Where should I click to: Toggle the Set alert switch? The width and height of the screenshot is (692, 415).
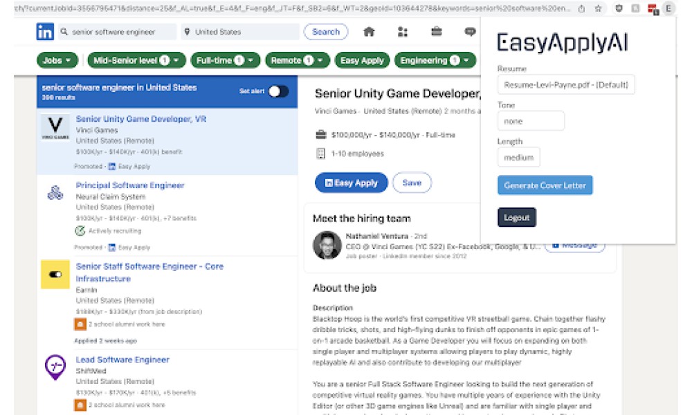[278, 91]
